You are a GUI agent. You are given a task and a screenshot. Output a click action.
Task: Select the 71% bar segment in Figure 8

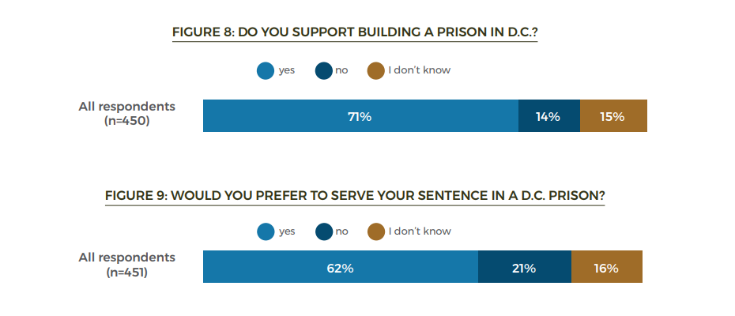pos(360,116)
